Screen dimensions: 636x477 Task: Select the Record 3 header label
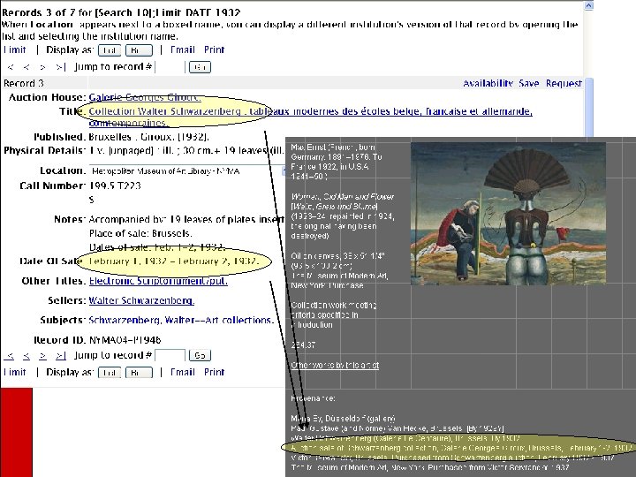(23, 84)
